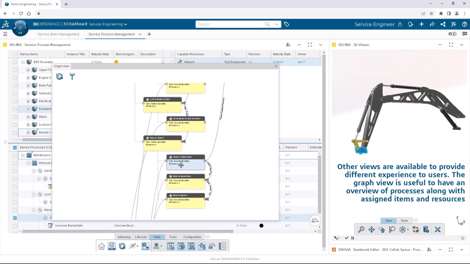Expand the 3D Viewer widget chevron menu
Screen dimensions: 470x264
coord(462,44)
